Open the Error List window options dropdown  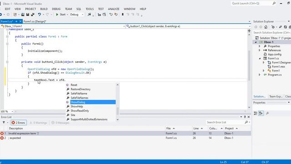pos(241,117)
